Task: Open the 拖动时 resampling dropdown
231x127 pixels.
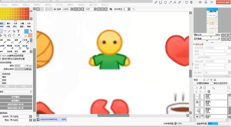Action: pos(30,117)
